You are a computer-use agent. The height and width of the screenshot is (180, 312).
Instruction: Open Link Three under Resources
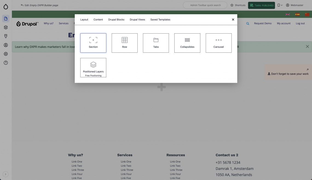[176, 170]
